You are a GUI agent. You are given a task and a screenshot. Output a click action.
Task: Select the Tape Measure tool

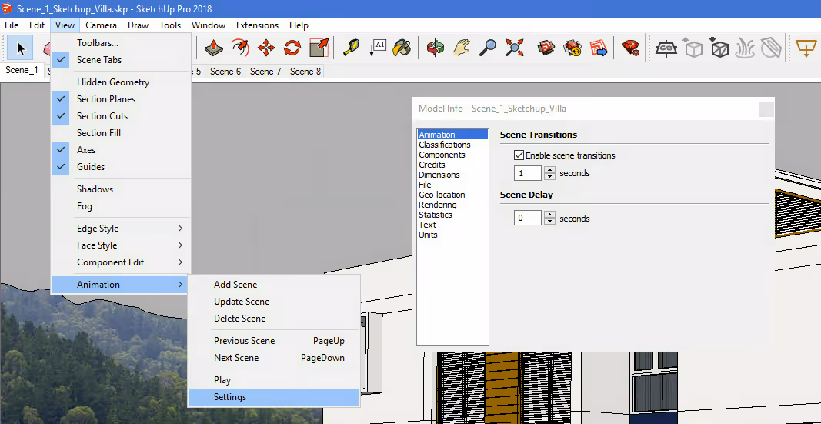click(350, 48)
